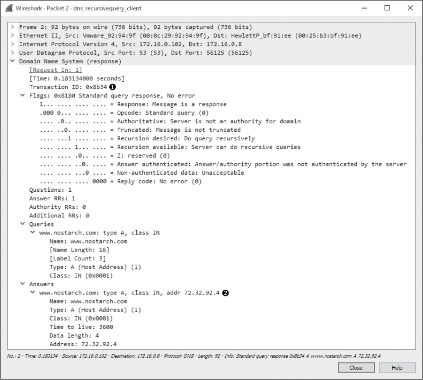Select the Recursion available row

[170, 147]
